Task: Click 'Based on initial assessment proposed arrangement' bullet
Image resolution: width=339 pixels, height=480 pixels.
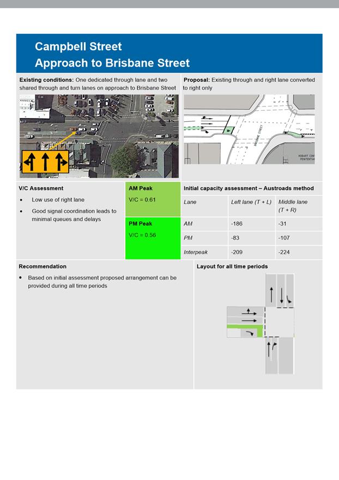Action: tap(102, 282)
